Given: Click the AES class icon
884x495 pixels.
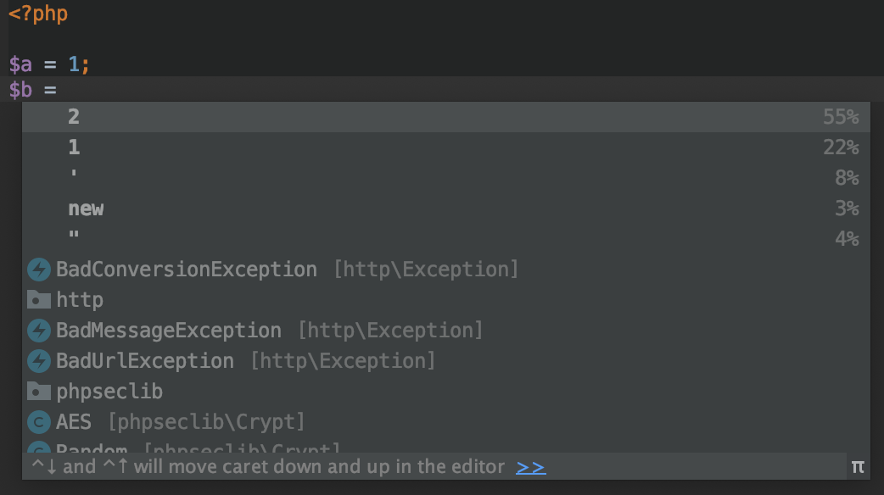Looking at the screenshot, I should [39, 422].
